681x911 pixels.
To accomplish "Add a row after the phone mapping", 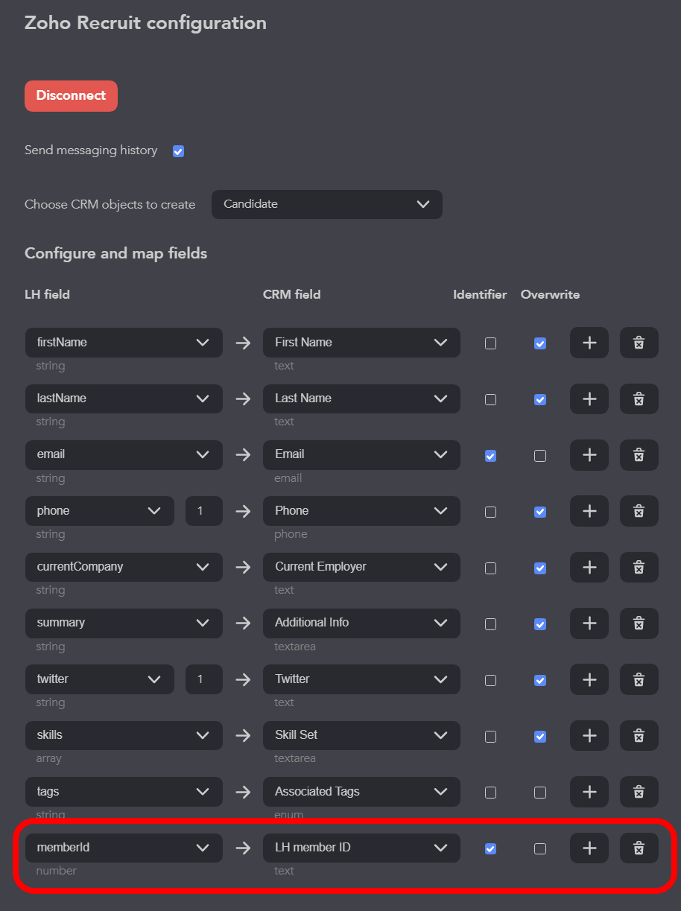I will click(x=589, y=511).
